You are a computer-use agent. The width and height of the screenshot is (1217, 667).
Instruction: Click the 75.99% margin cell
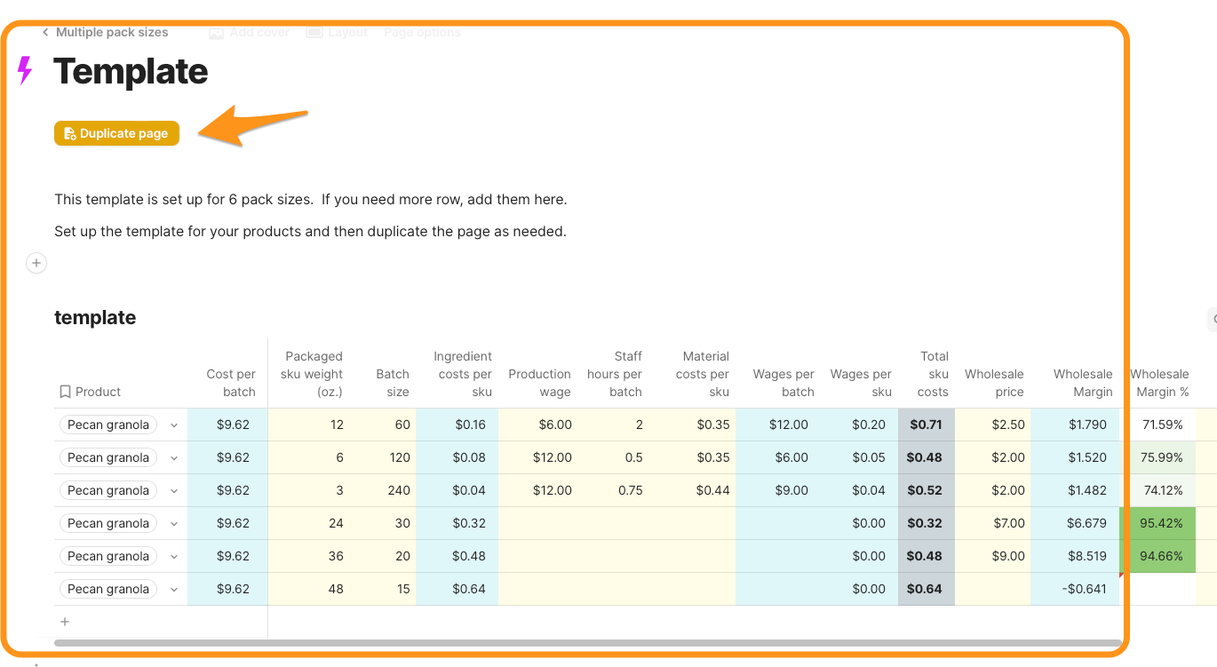(1157, 457)
